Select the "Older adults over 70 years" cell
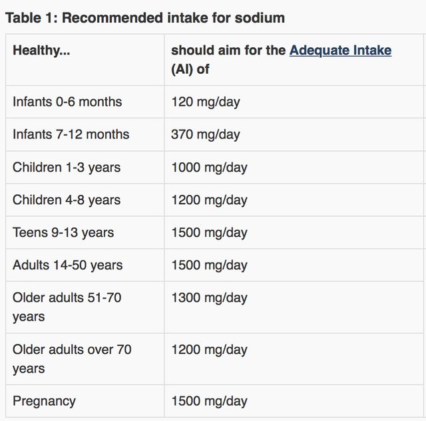 [72, 358]
